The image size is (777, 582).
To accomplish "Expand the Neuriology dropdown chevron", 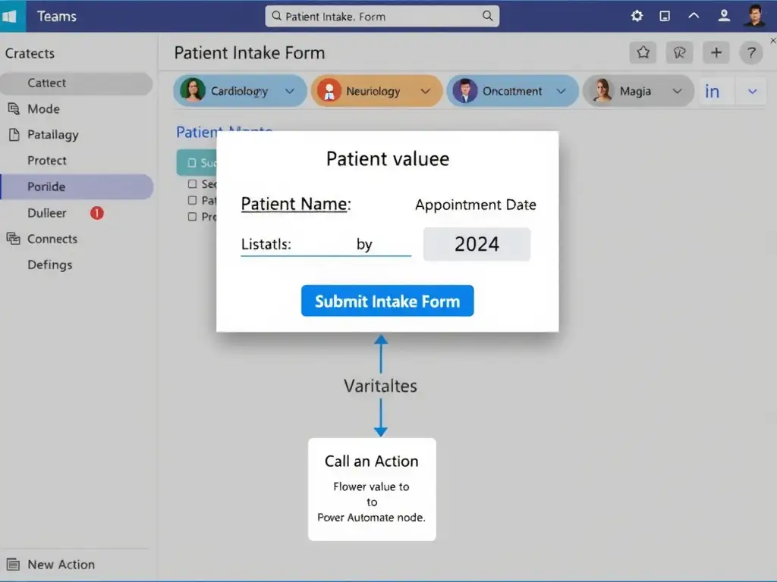I will (425, 91).
